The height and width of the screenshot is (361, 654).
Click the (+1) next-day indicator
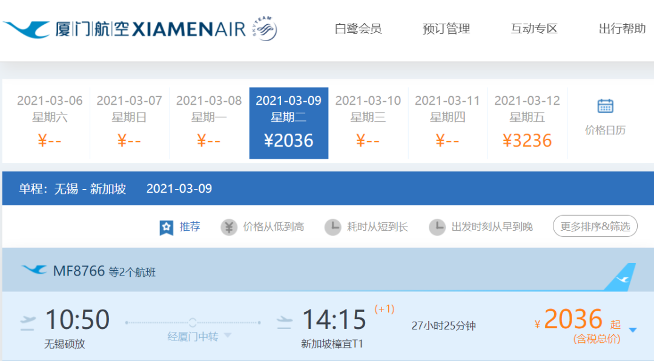coord(384,310)
